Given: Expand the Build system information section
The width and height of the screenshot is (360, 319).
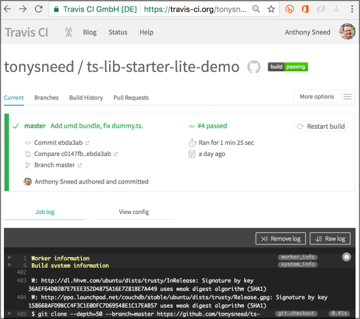Looking at the screenshot, I should click(x=9, y=265).
